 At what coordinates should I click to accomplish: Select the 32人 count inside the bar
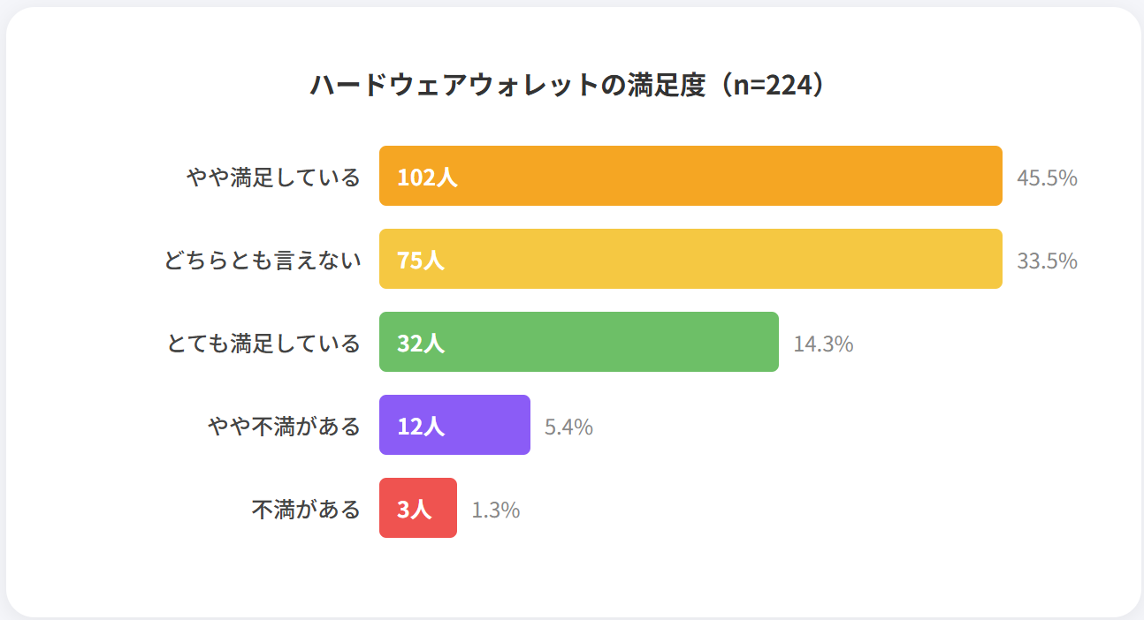pyautogui.click(x=420, y=344)
